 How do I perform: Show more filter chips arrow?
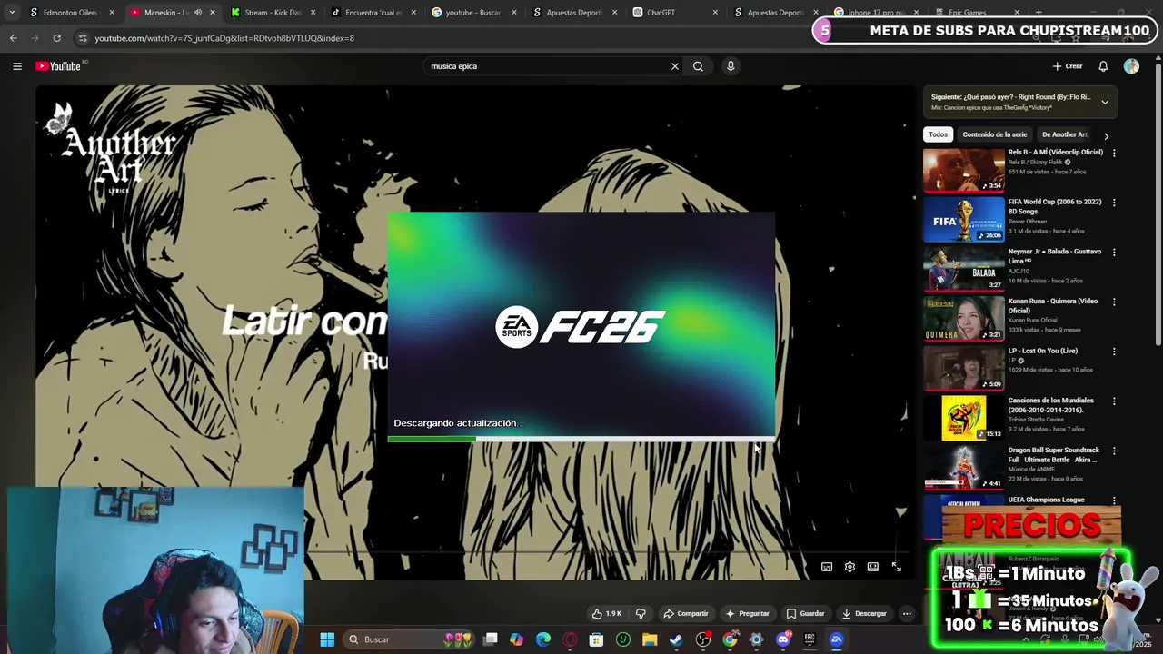pyautogui.click(x=1106, y=135)
